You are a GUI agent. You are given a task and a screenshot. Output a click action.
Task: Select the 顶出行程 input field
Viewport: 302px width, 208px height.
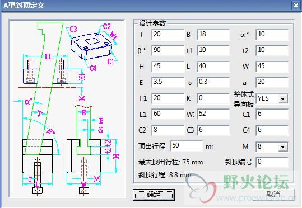[x=186, y=146]
